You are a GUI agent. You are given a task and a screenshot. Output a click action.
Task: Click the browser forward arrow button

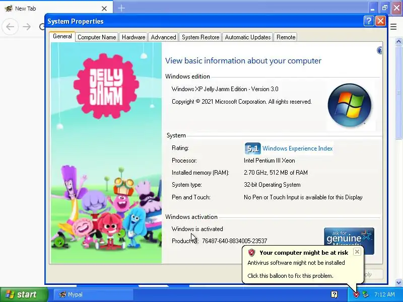pyautogui.click(x=27, y=27)
